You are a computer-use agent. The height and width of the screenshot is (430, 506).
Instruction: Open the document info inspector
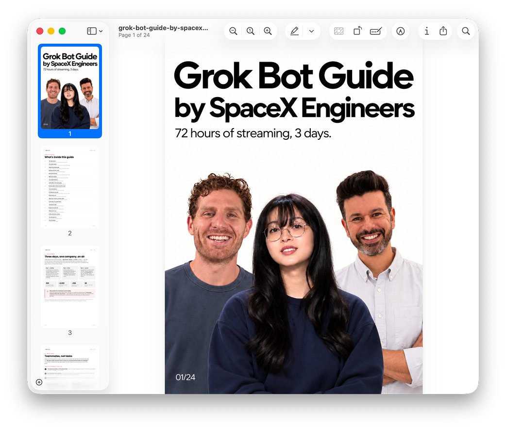pyautogui.click(x=427, y=31)
